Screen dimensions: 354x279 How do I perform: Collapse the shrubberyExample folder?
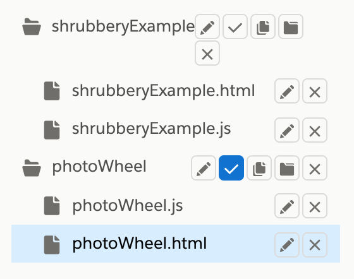[32, 27]
